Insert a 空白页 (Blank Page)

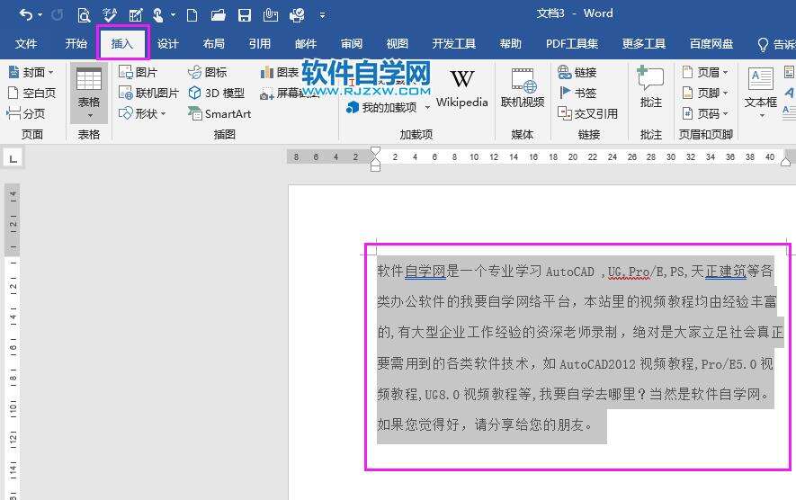31,93
